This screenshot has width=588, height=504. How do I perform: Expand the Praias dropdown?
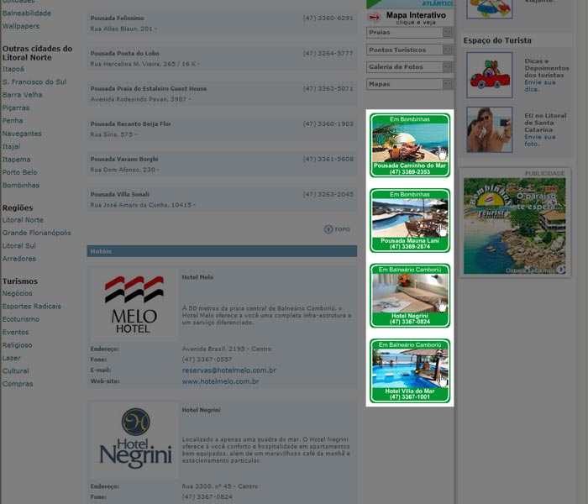(x=410, y=33)
